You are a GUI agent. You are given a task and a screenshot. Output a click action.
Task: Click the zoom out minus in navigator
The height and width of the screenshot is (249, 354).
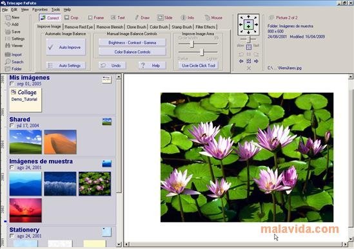tap(248, 22)
